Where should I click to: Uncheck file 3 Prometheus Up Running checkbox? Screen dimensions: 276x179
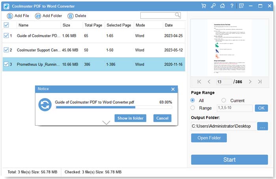click(x=6, y=64)
